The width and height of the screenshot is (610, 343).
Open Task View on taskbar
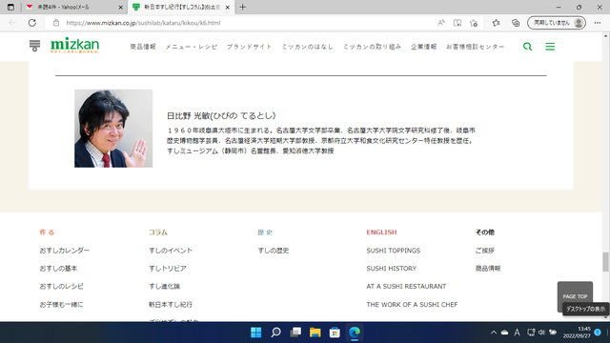click(x=295, y=333)
